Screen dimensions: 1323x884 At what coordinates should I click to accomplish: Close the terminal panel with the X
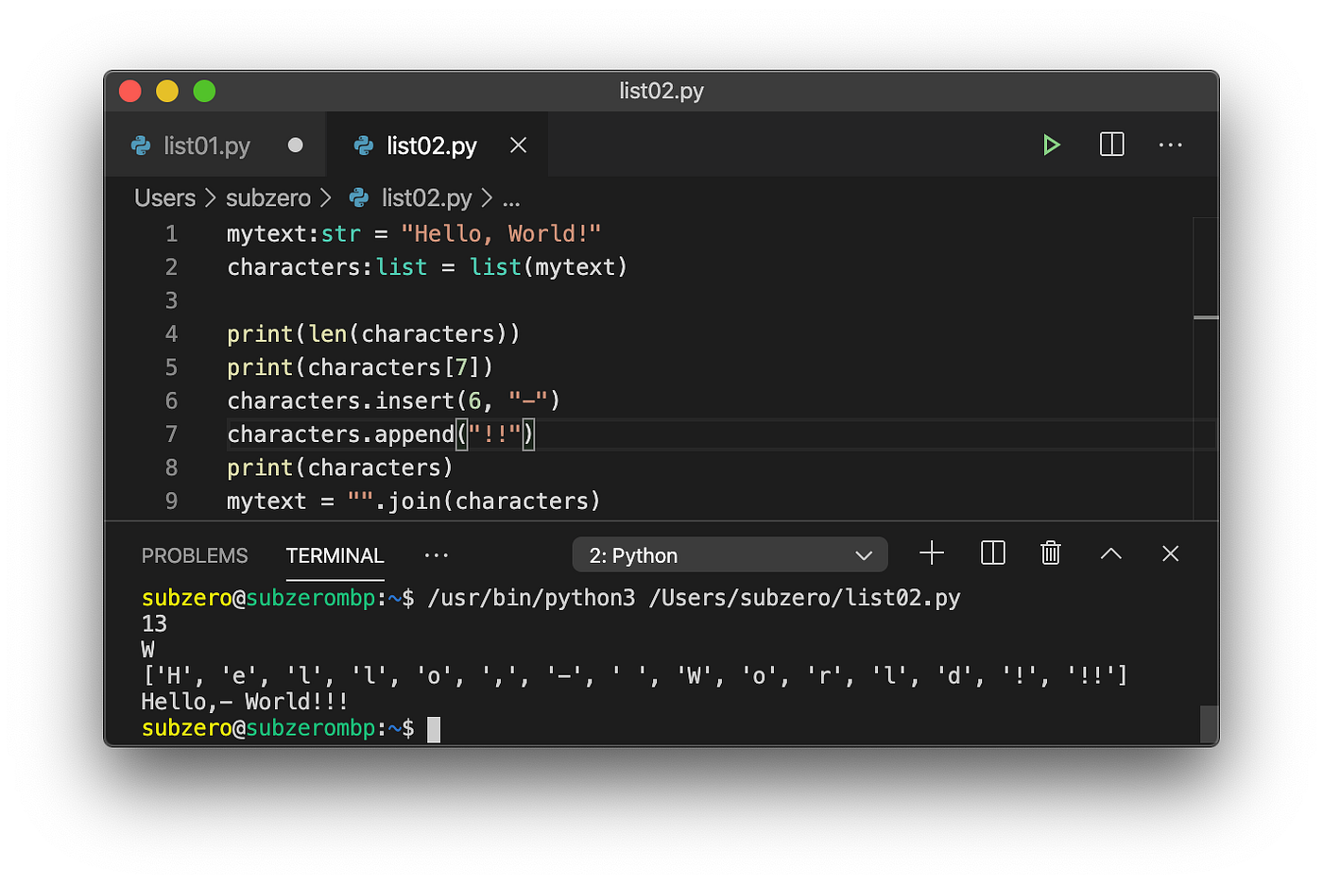(1170, 553)
